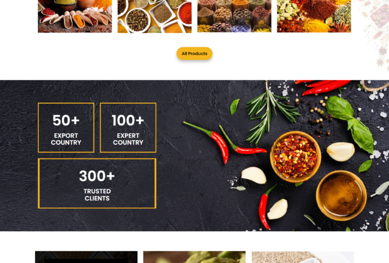Click the EXPERT COUNTRY label text

coord(128,139)
